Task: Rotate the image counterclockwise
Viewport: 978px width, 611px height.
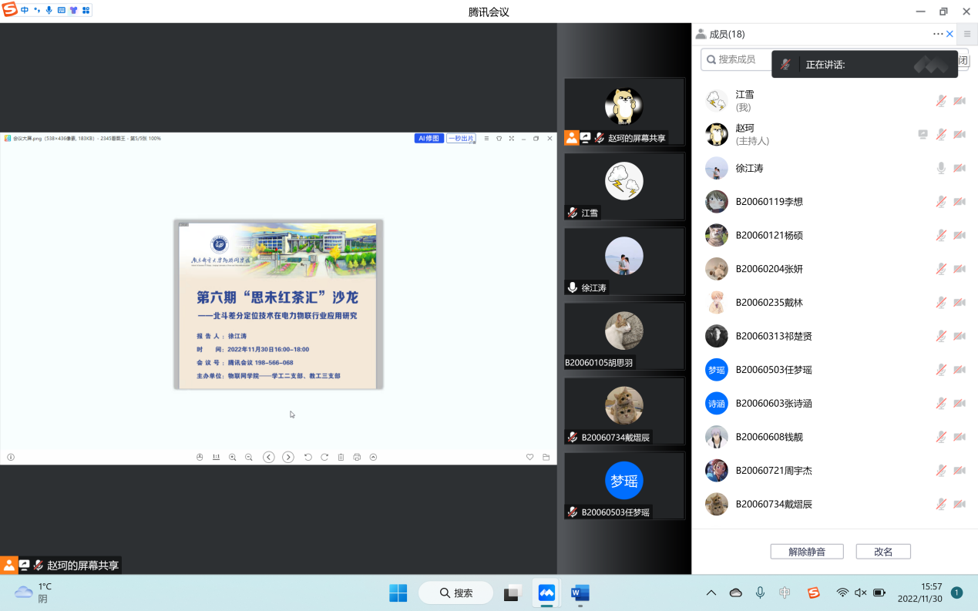Action: (308, 457)
